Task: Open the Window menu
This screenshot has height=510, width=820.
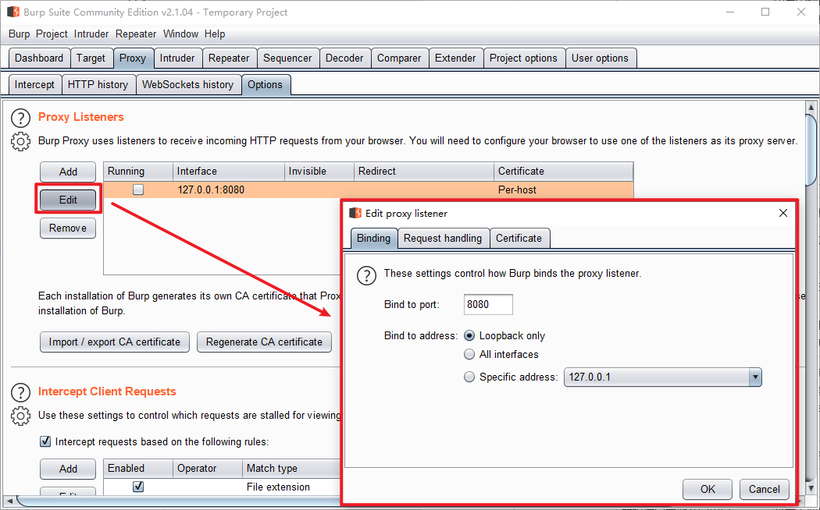Action: 181,34
